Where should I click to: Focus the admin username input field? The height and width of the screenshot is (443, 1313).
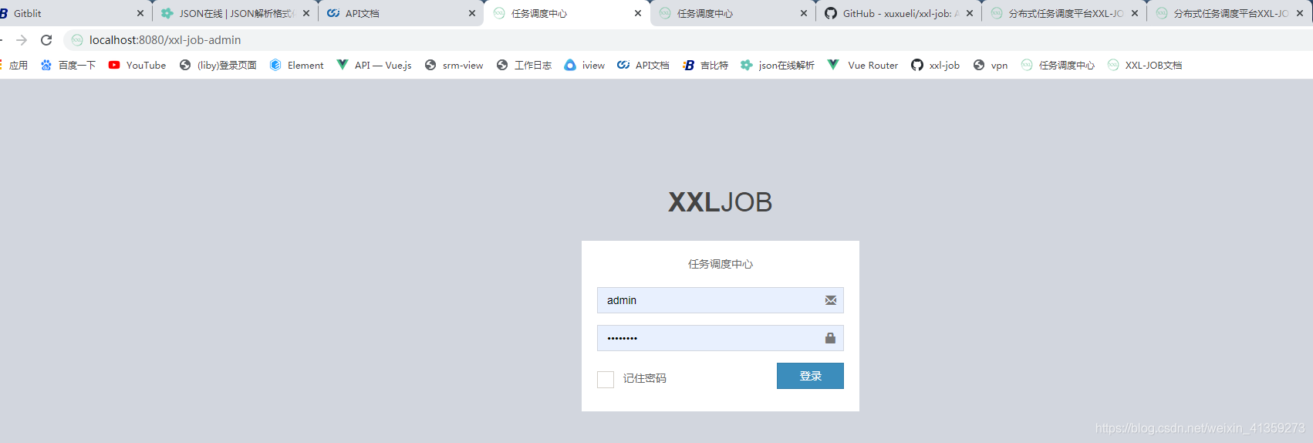720,300
